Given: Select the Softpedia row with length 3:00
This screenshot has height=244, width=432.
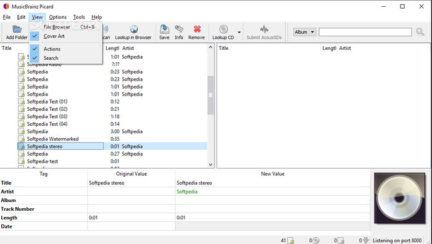Looking at the screenshot, I should pos(112,131).
